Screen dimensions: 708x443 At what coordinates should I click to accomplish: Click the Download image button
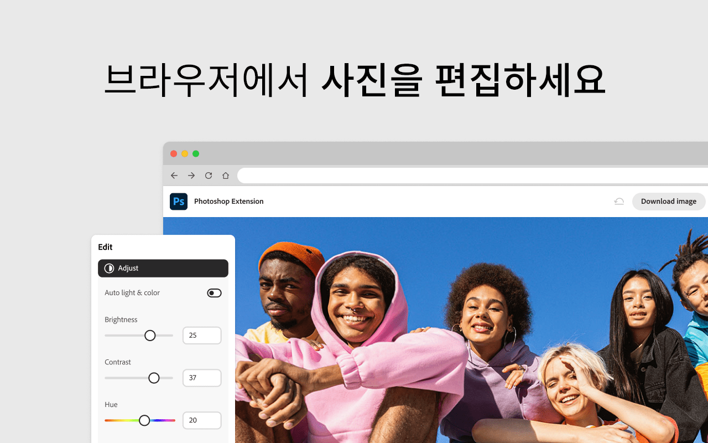(668, 201)
